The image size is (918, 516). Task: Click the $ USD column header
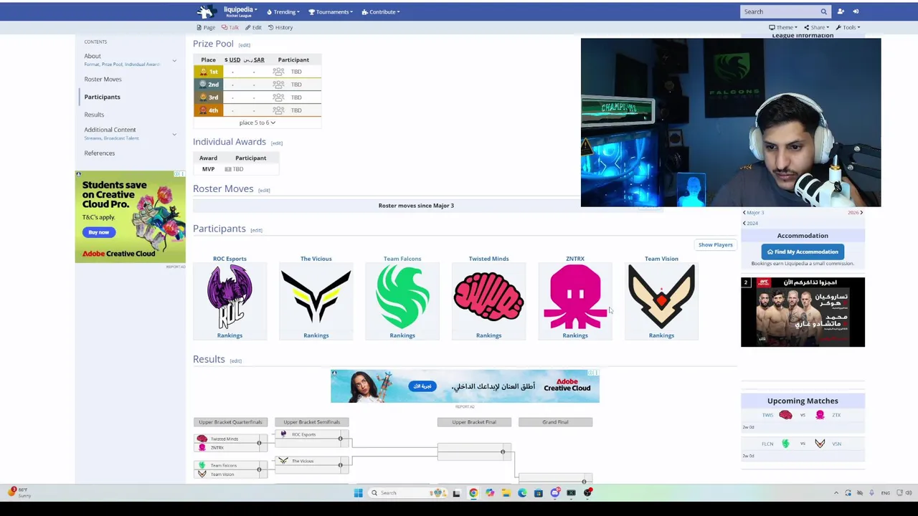tap(232, 59)
